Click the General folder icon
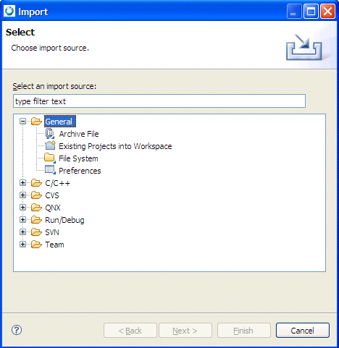Viewport: 339px width, 348px height. click(36, 122)
